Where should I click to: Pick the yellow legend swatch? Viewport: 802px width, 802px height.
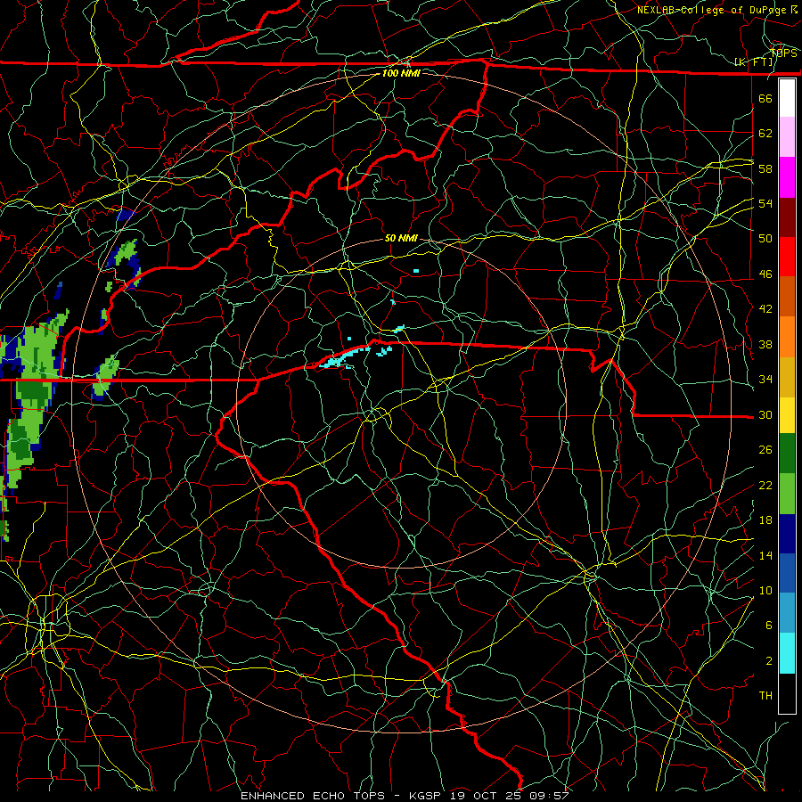(x=787, y=415)
